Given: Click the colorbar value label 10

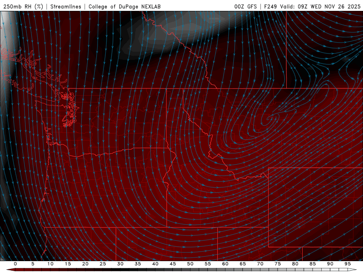Looking at the screenshot, I should 50,264.
